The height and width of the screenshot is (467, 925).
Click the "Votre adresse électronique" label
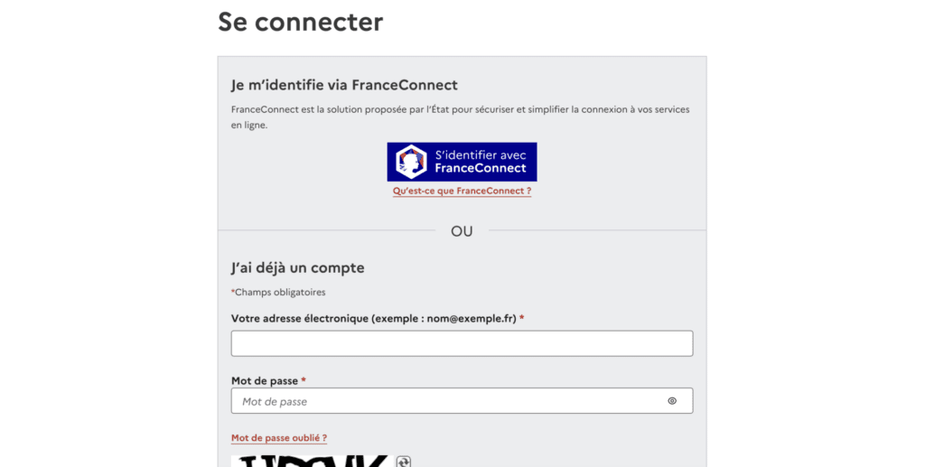pyautogui.click(x=373, y=319)
